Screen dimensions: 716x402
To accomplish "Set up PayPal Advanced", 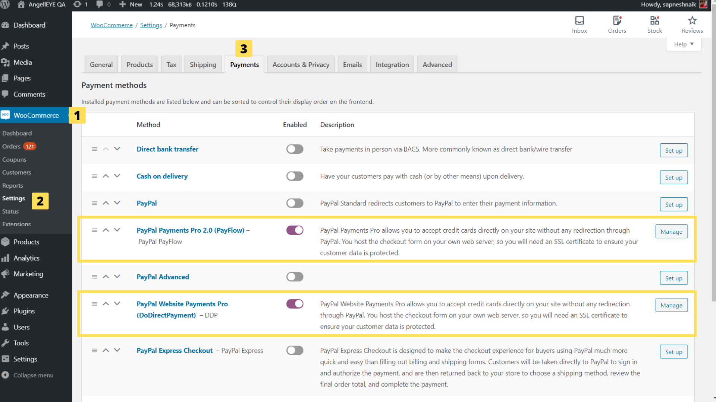I will pos(673,278).
